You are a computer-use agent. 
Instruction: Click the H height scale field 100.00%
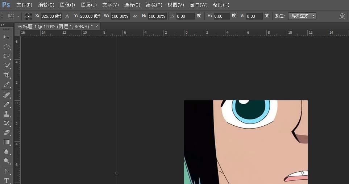(157, 16)
